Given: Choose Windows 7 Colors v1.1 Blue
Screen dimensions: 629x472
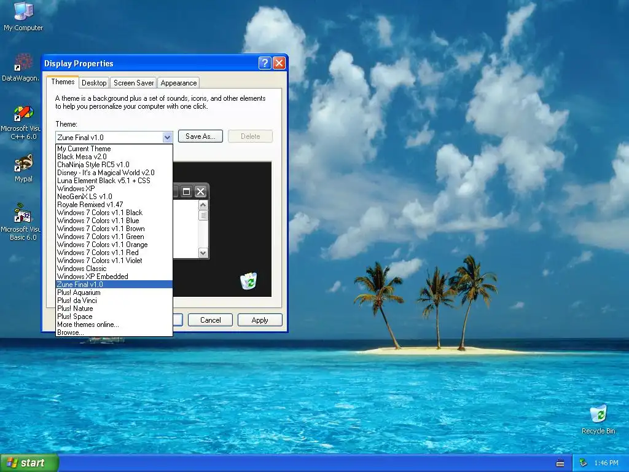Looking at the screenshot, I should point(114,221).
